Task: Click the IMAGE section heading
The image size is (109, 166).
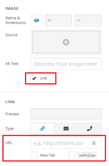Action: [12, 9]
